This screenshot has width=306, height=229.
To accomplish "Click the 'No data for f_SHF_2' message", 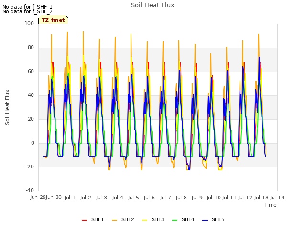I will pos(27,11).
